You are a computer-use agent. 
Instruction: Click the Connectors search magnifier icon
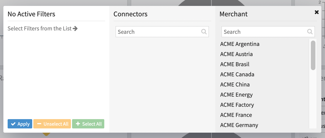204,32
